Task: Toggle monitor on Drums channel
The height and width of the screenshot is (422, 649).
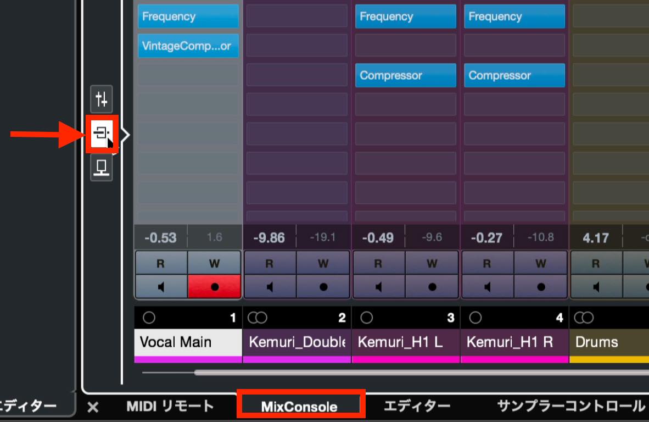Action: click(x=597, y=287)
